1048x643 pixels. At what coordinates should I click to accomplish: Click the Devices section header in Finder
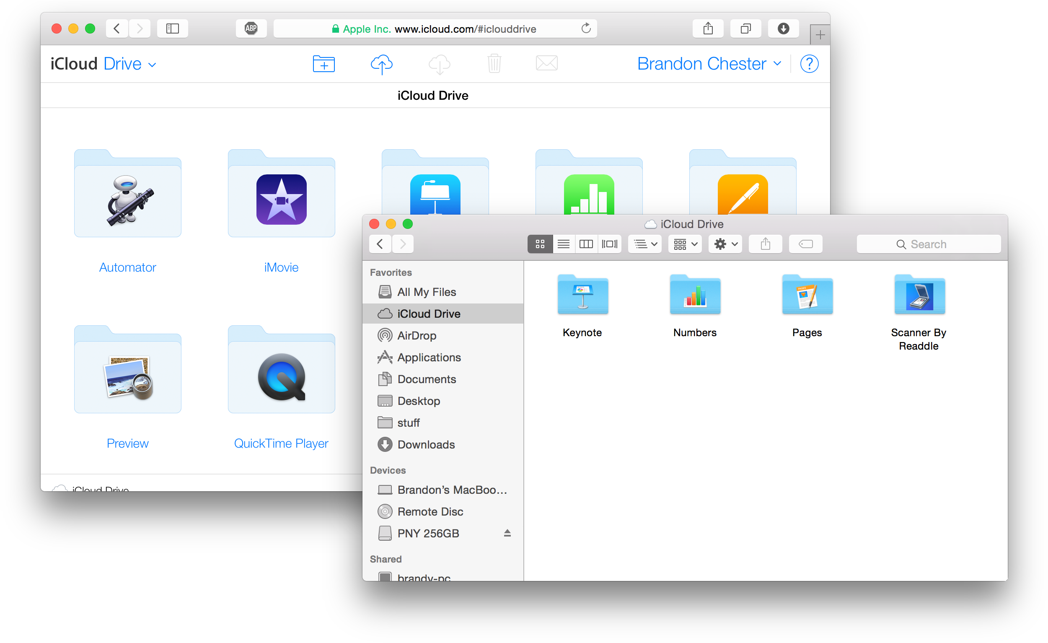tap(388, 470)
